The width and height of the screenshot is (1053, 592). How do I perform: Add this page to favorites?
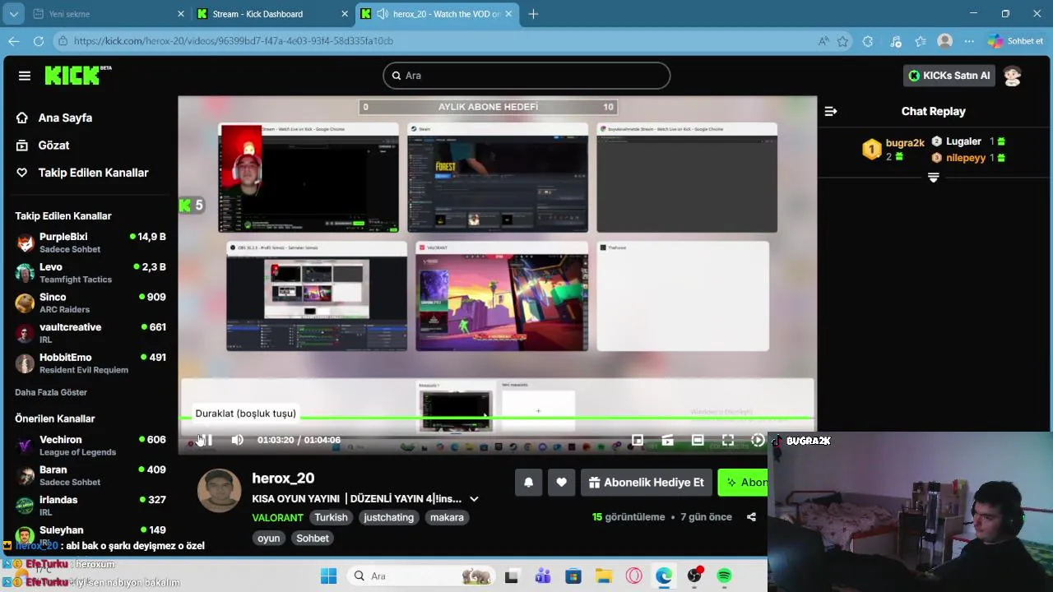pyautogui.click(x=842, y=40)
